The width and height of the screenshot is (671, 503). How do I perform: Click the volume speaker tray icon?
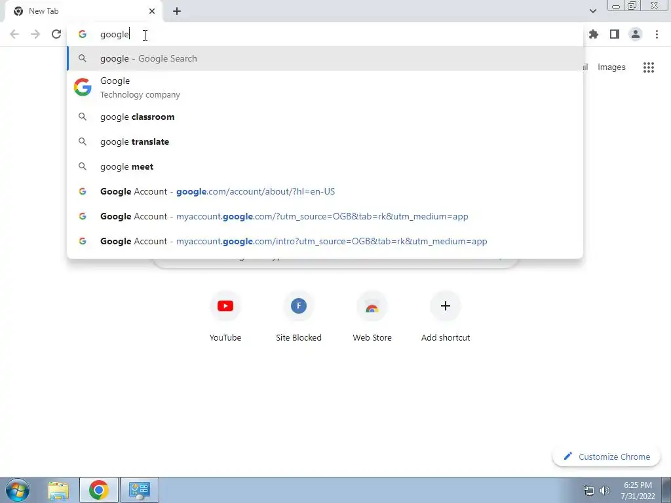click(604, 491)
